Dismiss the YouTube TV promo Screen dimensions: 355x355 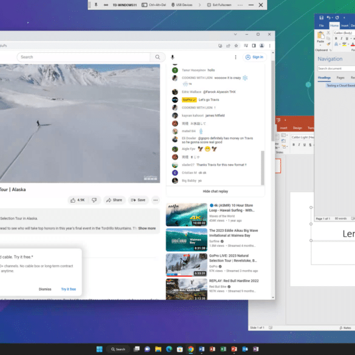(x=45, y=289)
